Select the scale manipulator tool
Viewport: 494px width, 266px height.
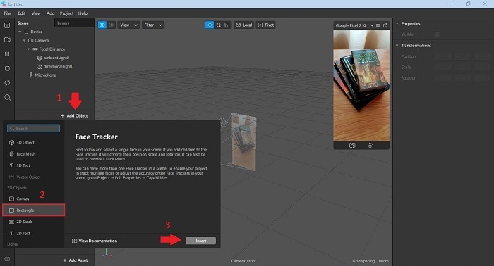(227, 25)
